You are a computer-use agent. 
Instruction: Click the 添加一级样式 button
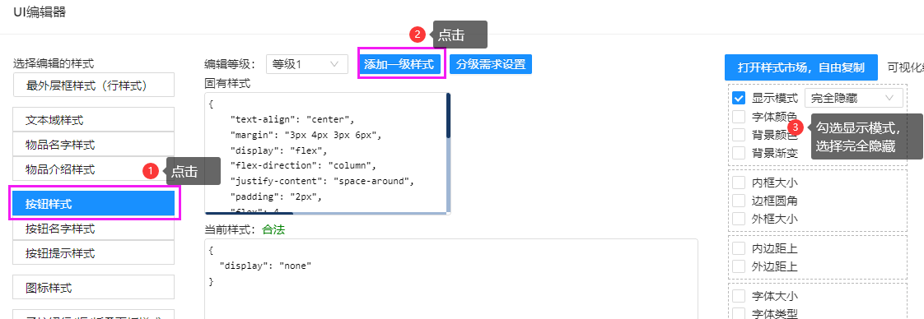point(399,64)
